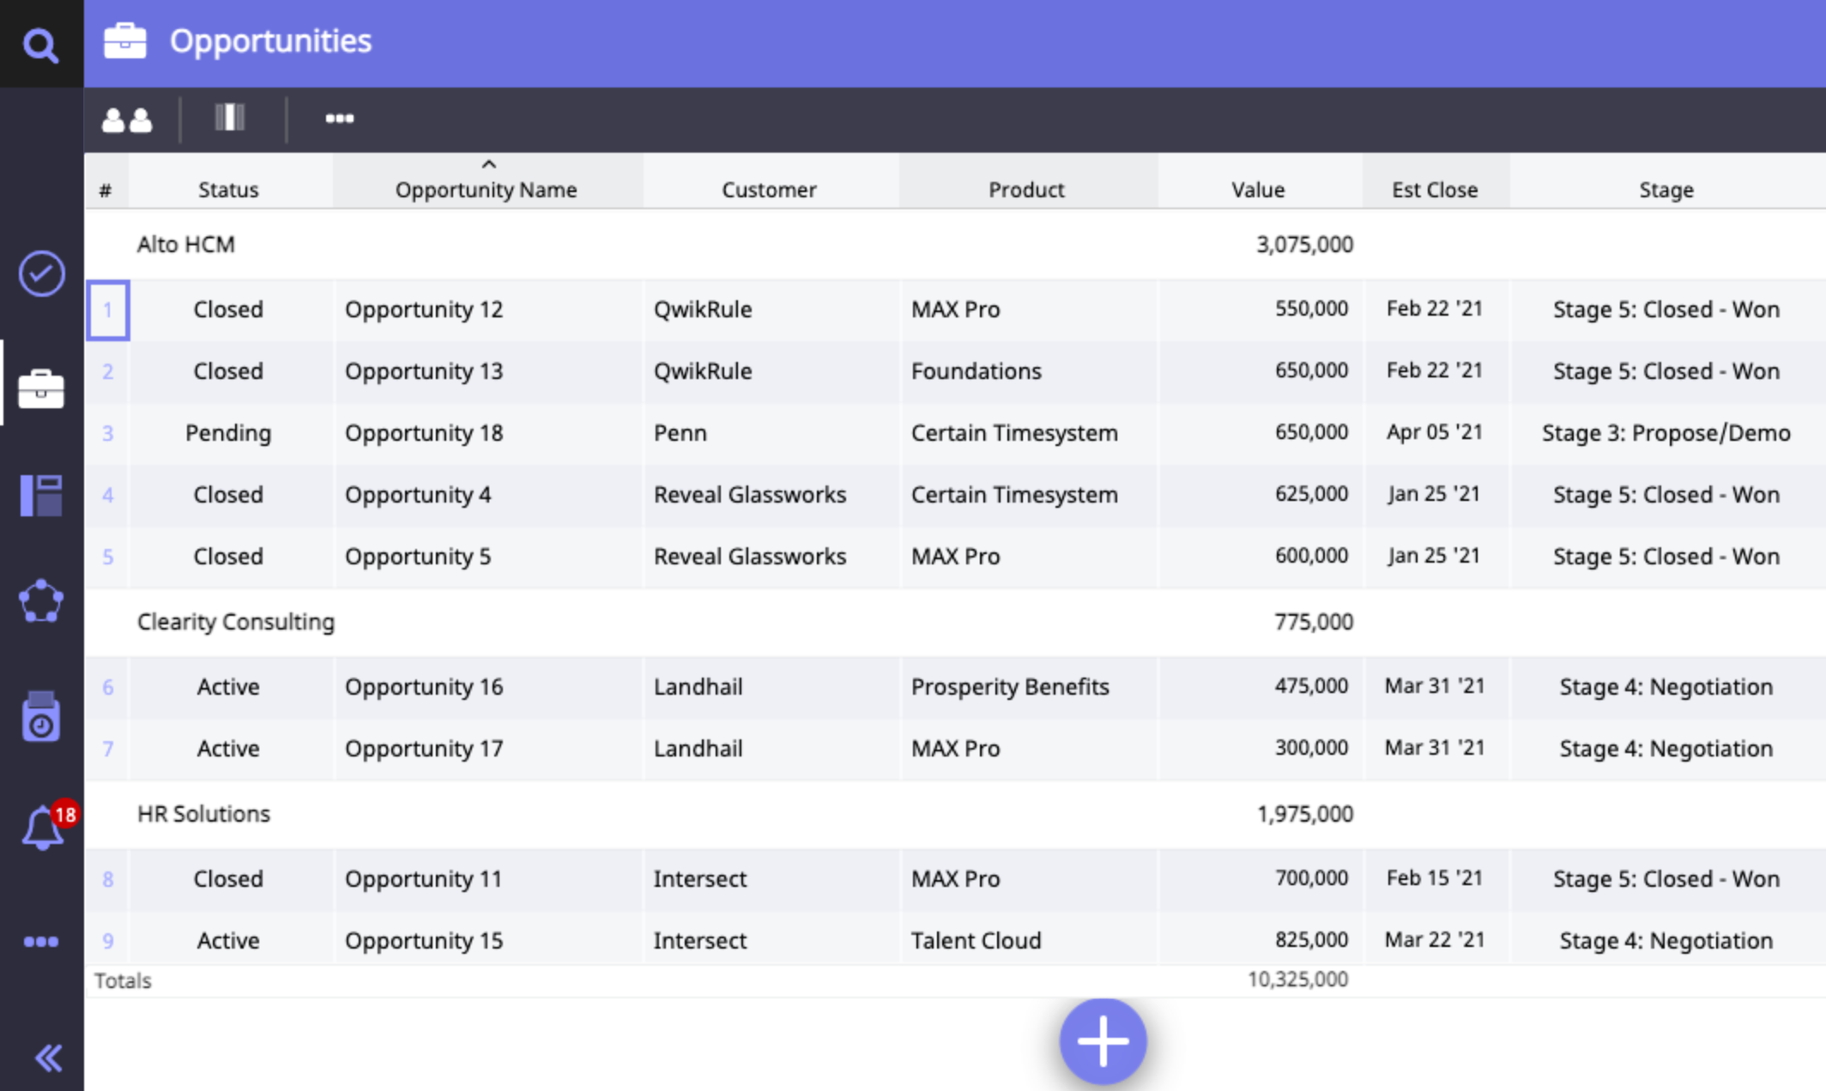Select the briefcase Opportunities sidebar icon
Image resolution: width=1826 pixels, height=1091 pixels.
point(41,389)
